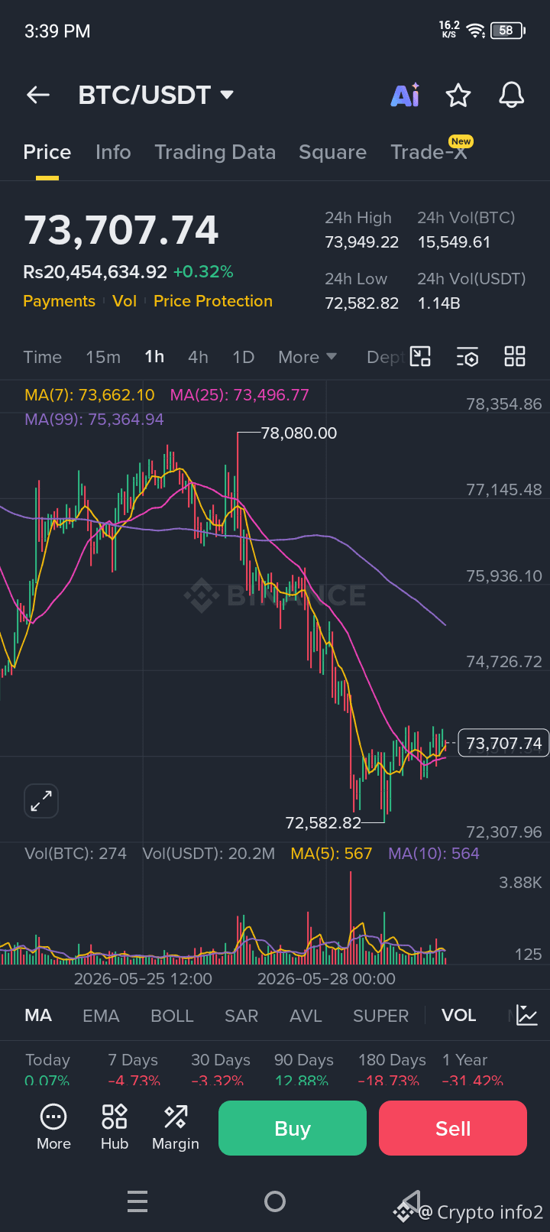The height and width of the screenshot is (1232, 550).
Task: Open the Square tab
Action: pos(332,152)
